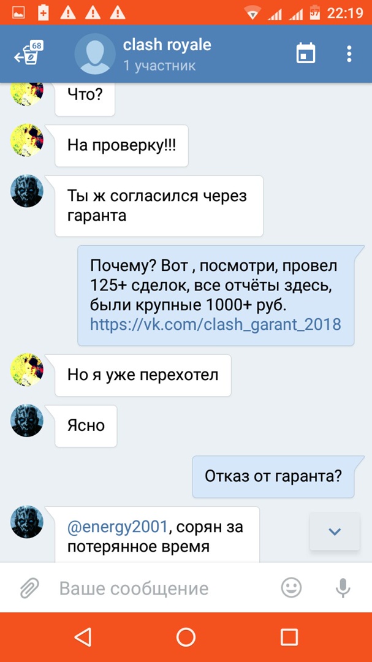Tap the chat profile avatar in header
Image resolution: width=372 pixels, height=662 pixels.
pyautogui.click(x=95, y=53)
